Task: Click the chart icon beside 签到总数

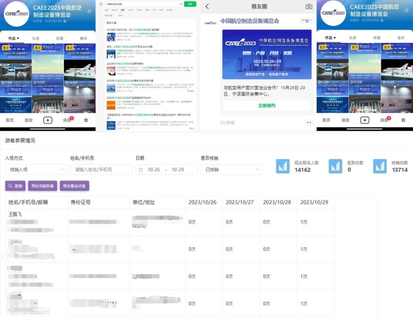Action: click(x=335, y=166)
